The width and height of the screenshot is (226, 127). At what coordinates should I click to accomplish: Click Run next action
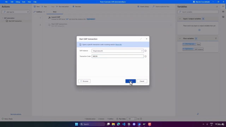click(x=63, y=6)
